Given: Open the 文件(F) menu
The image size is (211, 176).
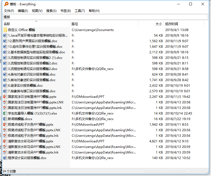Looking at the screenshot, I should pyautogui.click(x=9, y=11).
